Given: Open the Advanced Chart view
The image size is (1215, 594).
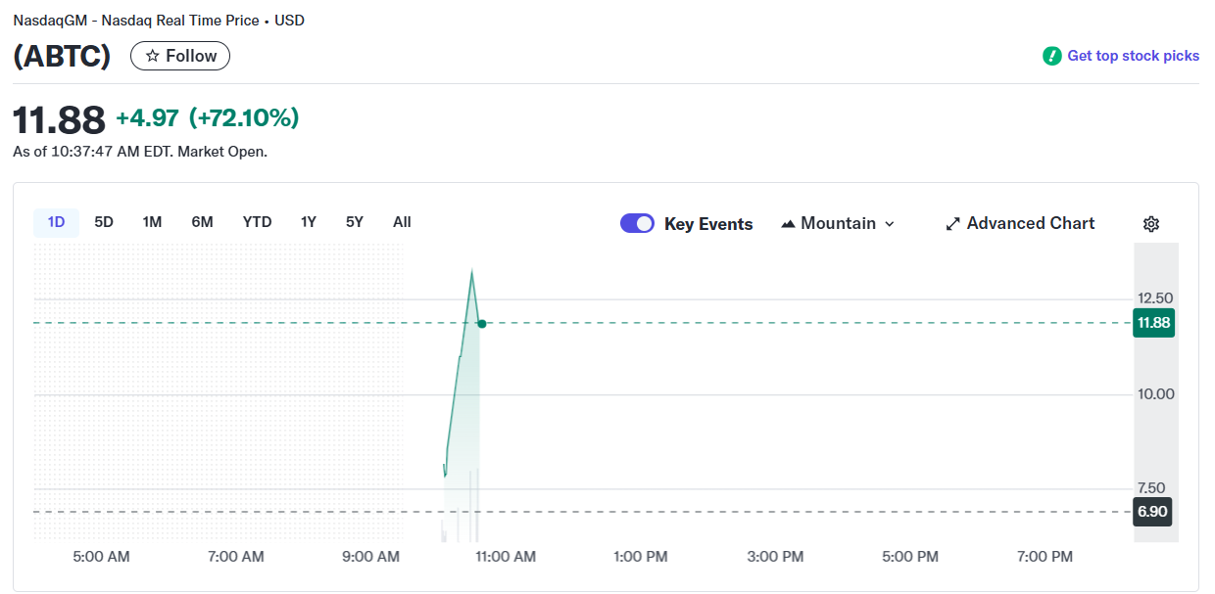Looking at the screenshot, I should [1020, 224].
